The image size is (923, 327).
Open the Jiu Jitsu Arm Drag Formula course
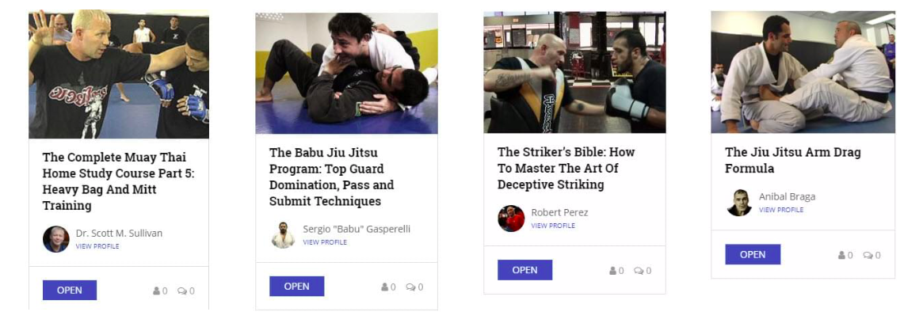(x=753, y=255)
